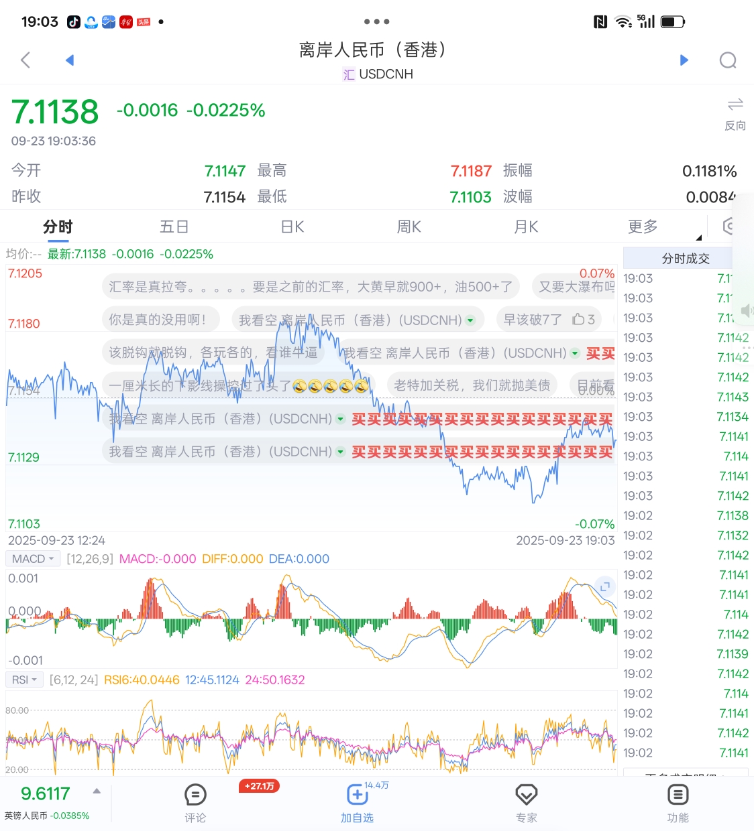Switch to 五日 tab
Image resolution: width=754 pixels, height=831 pixels.
tap(174, 227)
